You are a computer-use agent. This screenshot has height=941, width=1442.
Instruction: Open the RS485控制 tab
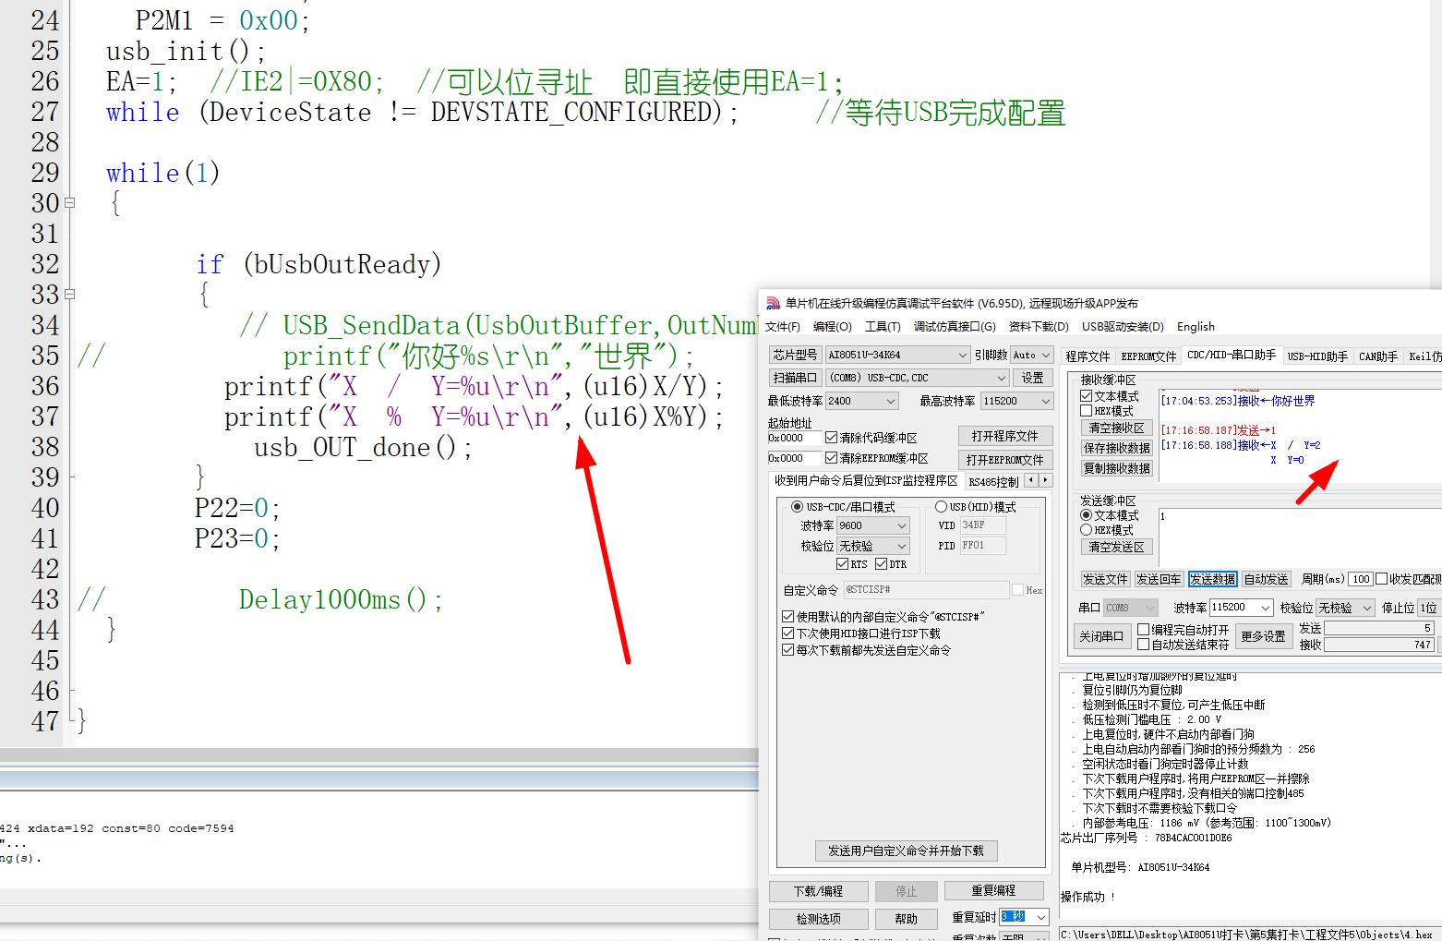[993, 482]
